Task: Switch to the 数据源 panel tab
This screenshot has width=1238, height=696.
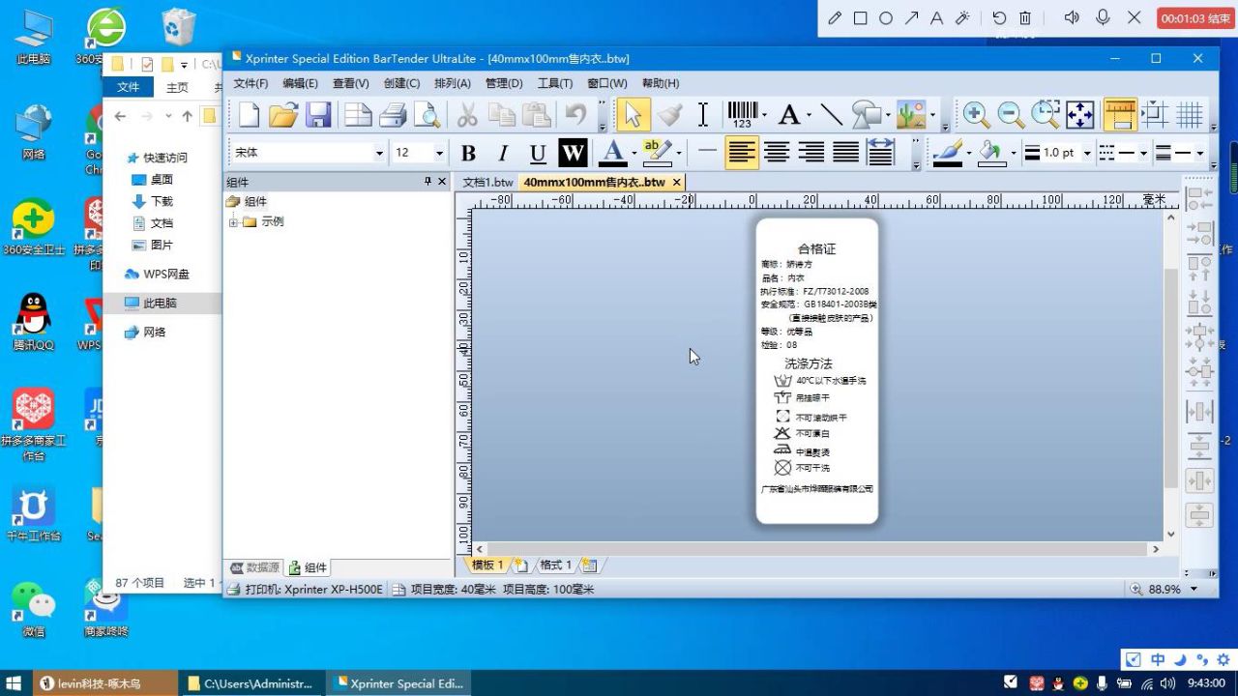Action: [x=255, y=567]
